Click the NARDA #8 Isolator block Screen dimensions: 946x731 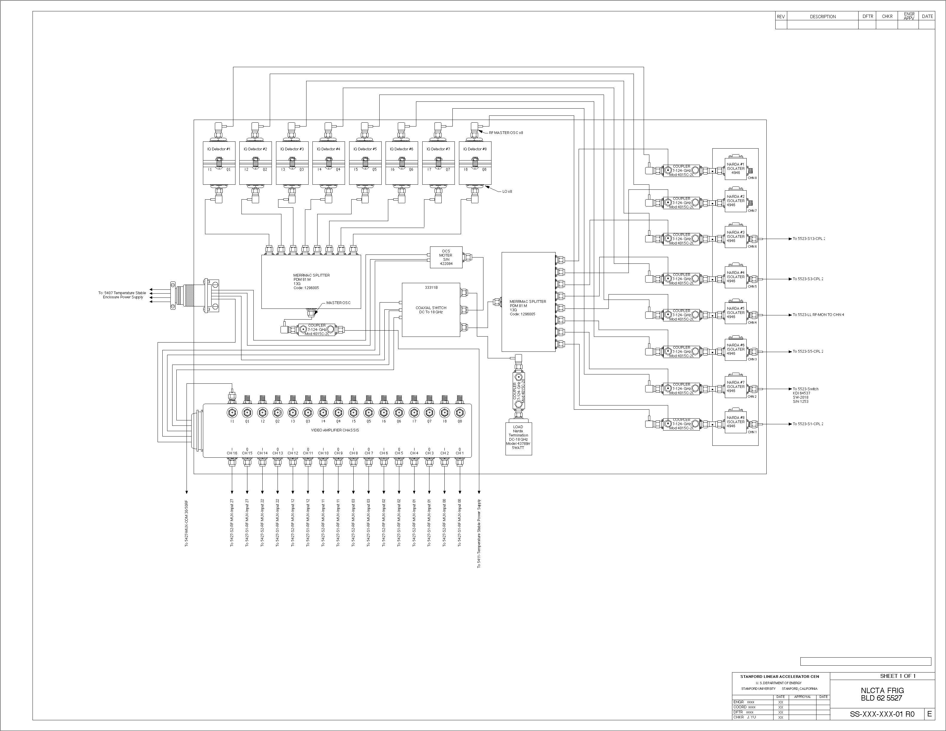(736, 422)
